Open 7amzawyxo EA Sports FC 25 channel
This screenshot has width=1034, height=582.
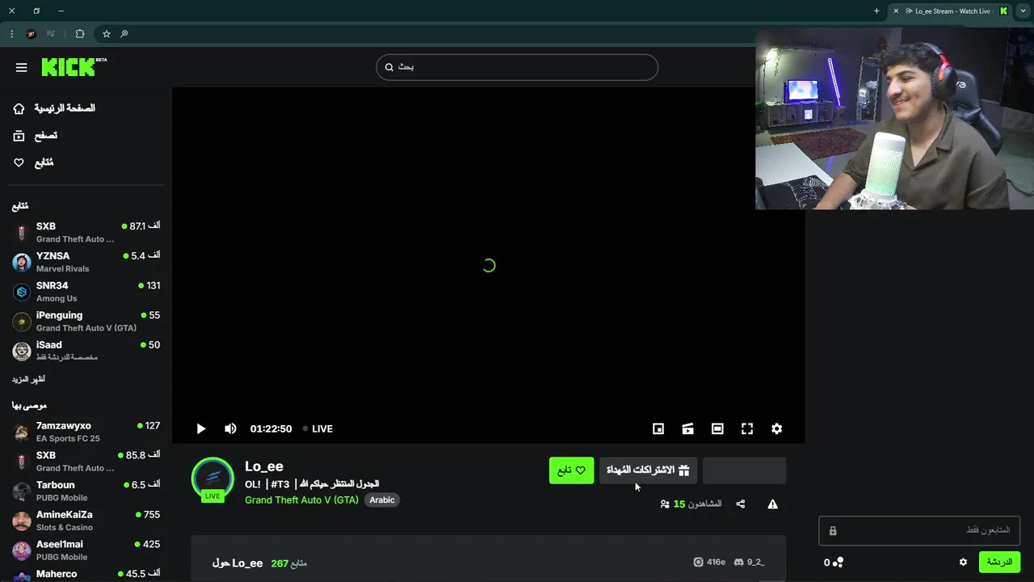(86, 432)
